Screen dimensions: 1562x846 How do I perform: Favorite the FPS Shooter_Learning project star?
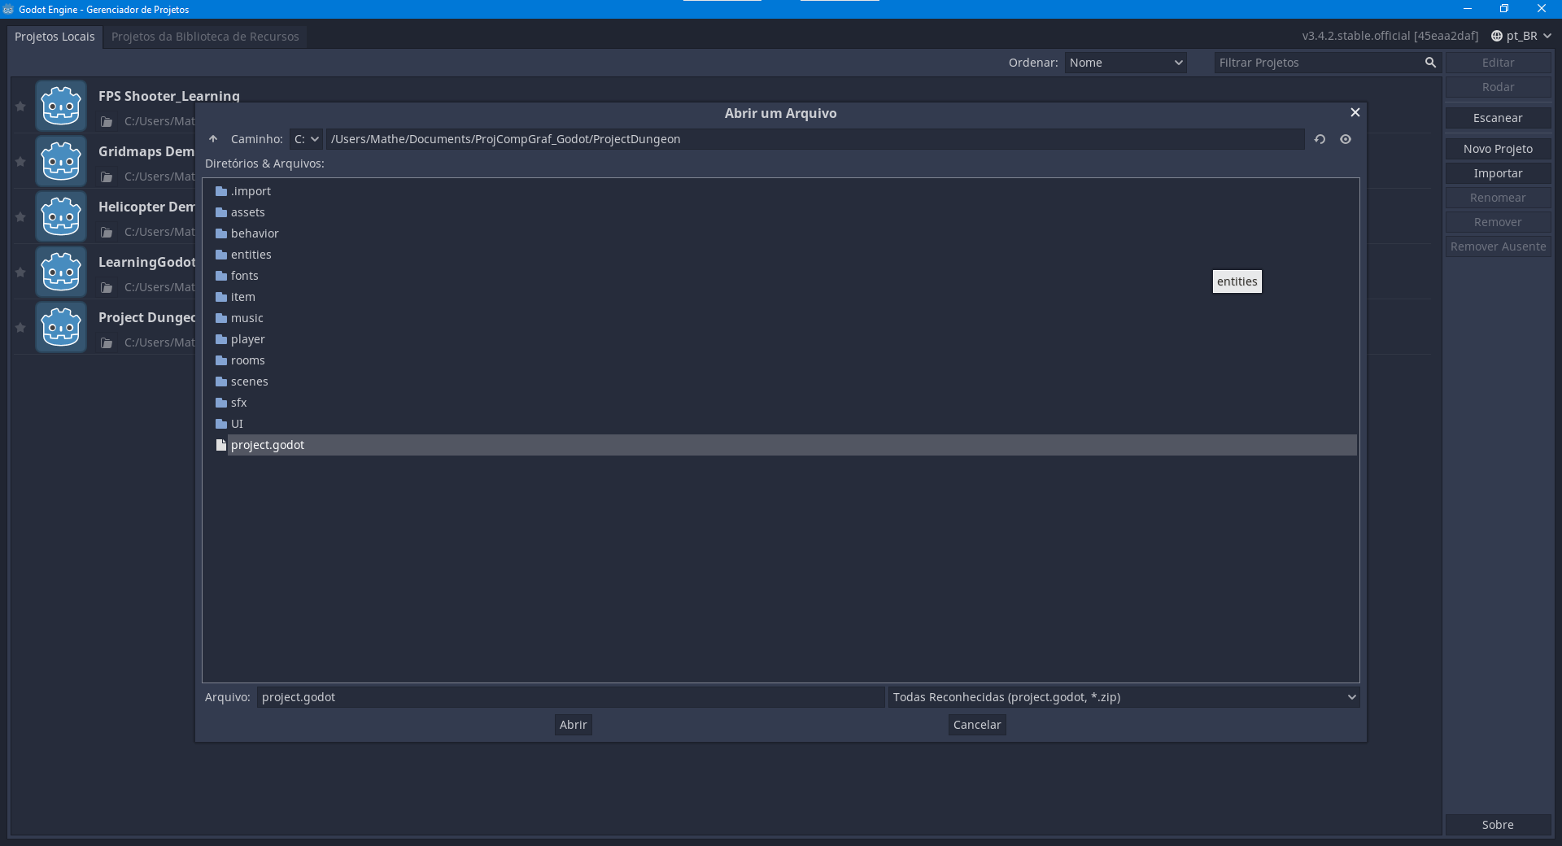(x=20, y=107)
